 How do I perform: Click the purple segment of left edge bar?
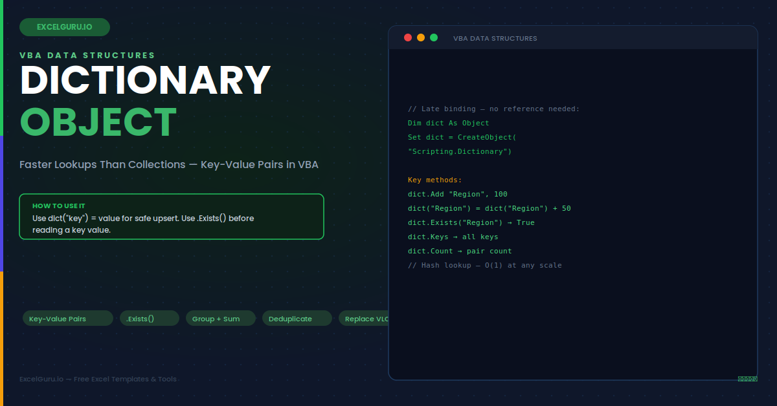pyautogui.click(x=1, y=203)
